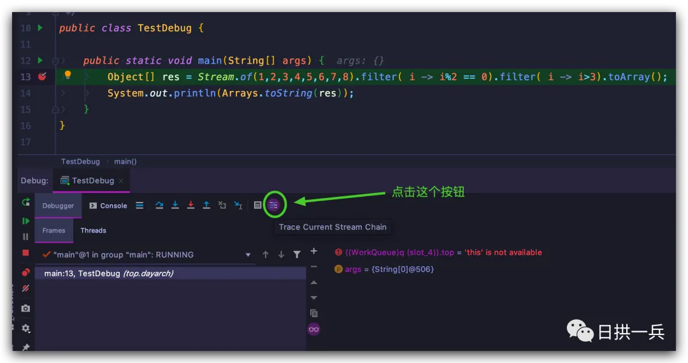Click TestDebug in the editor breadcrumb
Viewport: 688px width, 363px height.
[x=80, y=161]
